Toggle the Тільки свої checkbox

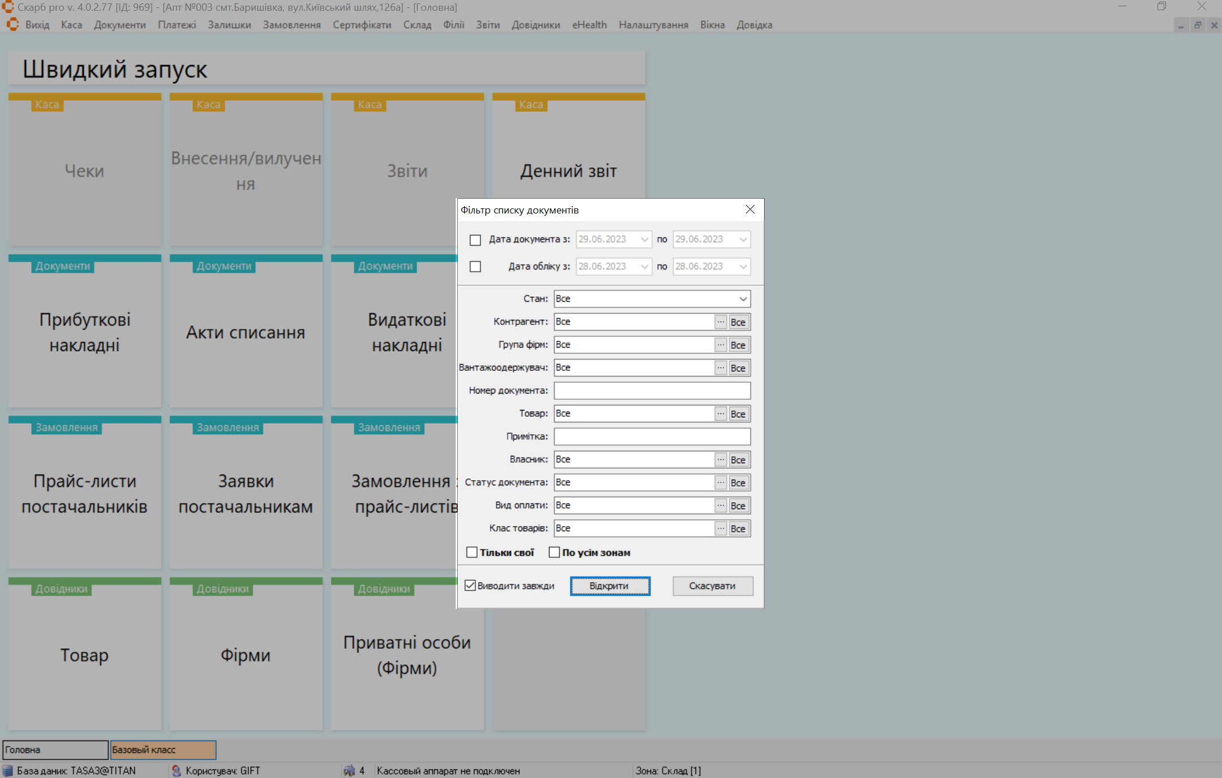[x=471, y=552]
